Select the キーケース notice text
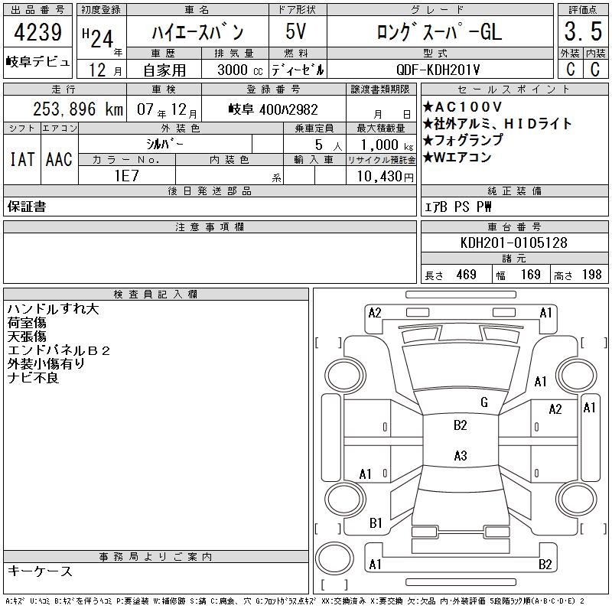The width and height of the screenshot is (612, 612). point(41,571)
